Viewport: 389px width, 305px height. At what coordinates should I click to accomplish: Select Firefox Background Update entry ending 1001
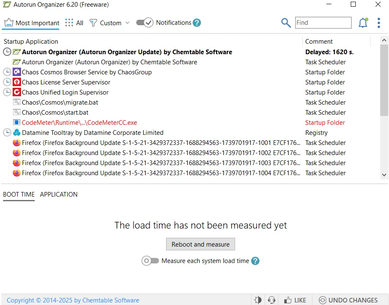point(161,143)
